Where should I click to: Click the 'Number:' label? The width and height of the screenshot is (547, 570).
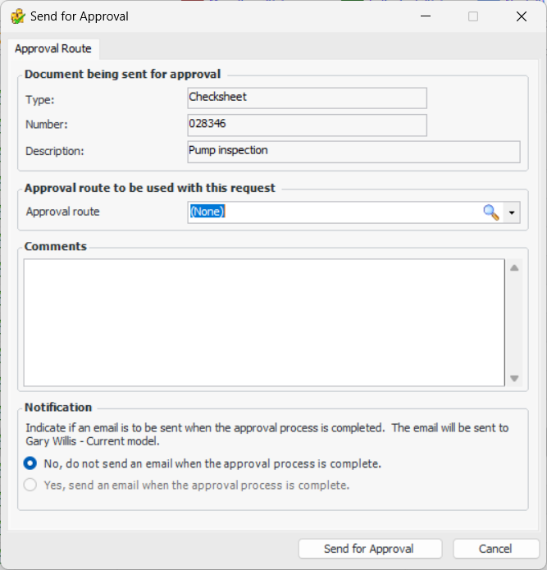click(x=47, y=125)
